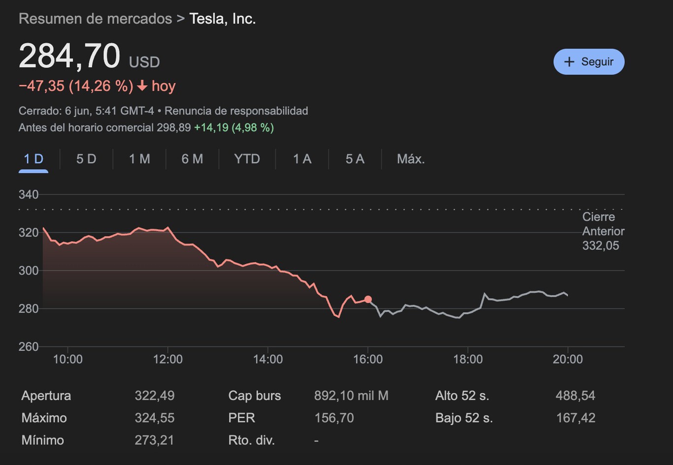The width and height of the screenshot is (673, 465).
Task: Click the Máximo value 324,55
Action: pyautogui.click(x=155, y=418)
